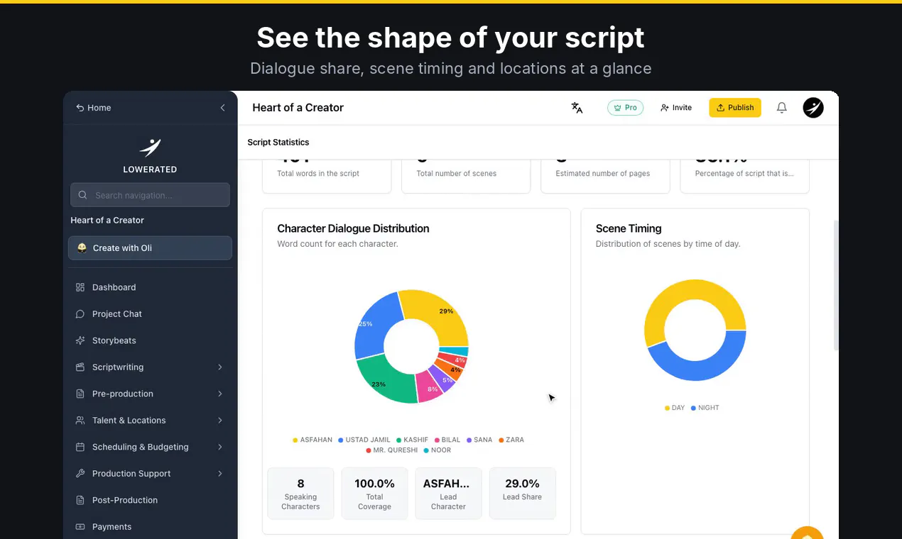Toggle the DAY legend entry
The image size is (902, 539).
[x=675, y=408]
